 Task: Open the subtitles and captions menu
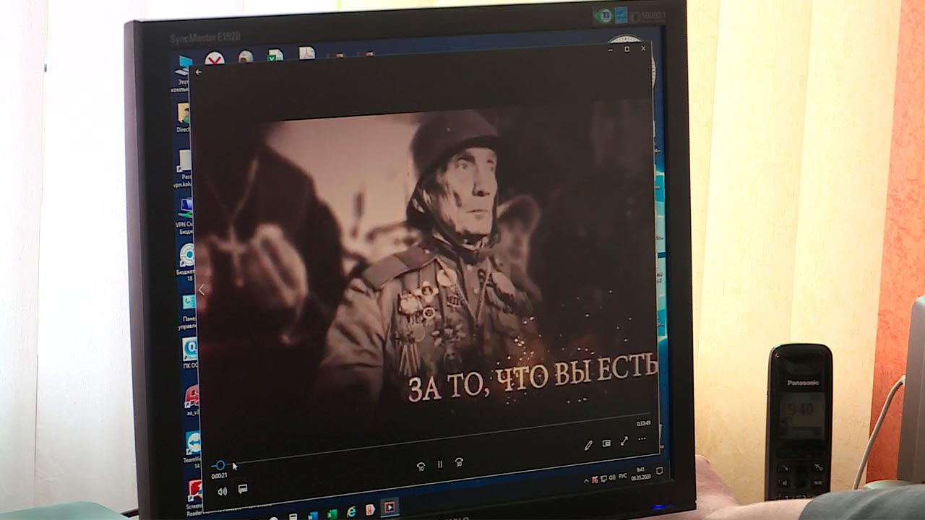tap(243, 489)
